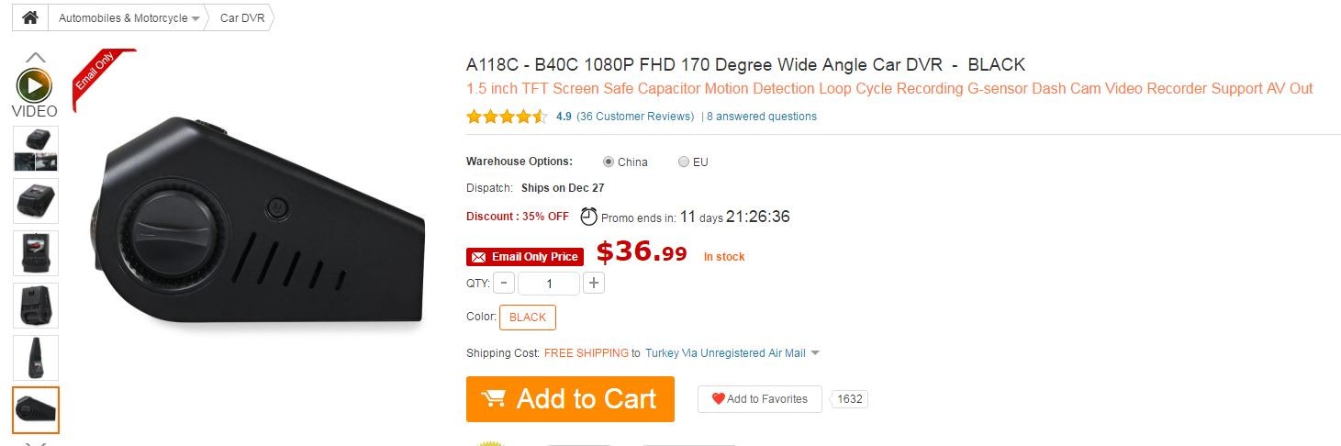Select the EU warehouse option
1341x446 pixels.
point(683,162)
